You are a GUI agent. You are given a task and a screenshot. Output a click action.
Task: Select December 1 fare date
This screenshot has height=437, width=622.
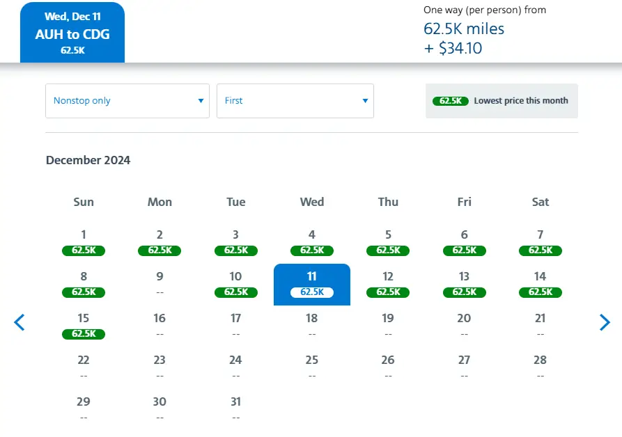click(84, 242)
